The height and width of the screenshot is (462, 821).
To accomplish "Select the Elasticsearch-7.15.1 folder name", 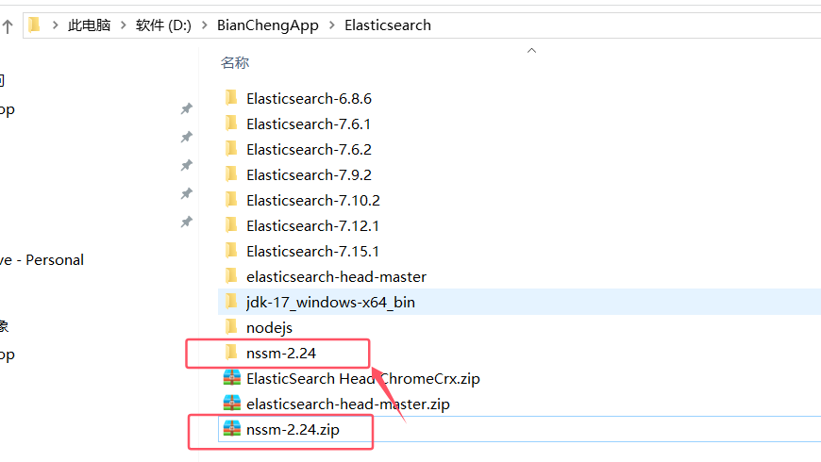I will click(312, 252).
